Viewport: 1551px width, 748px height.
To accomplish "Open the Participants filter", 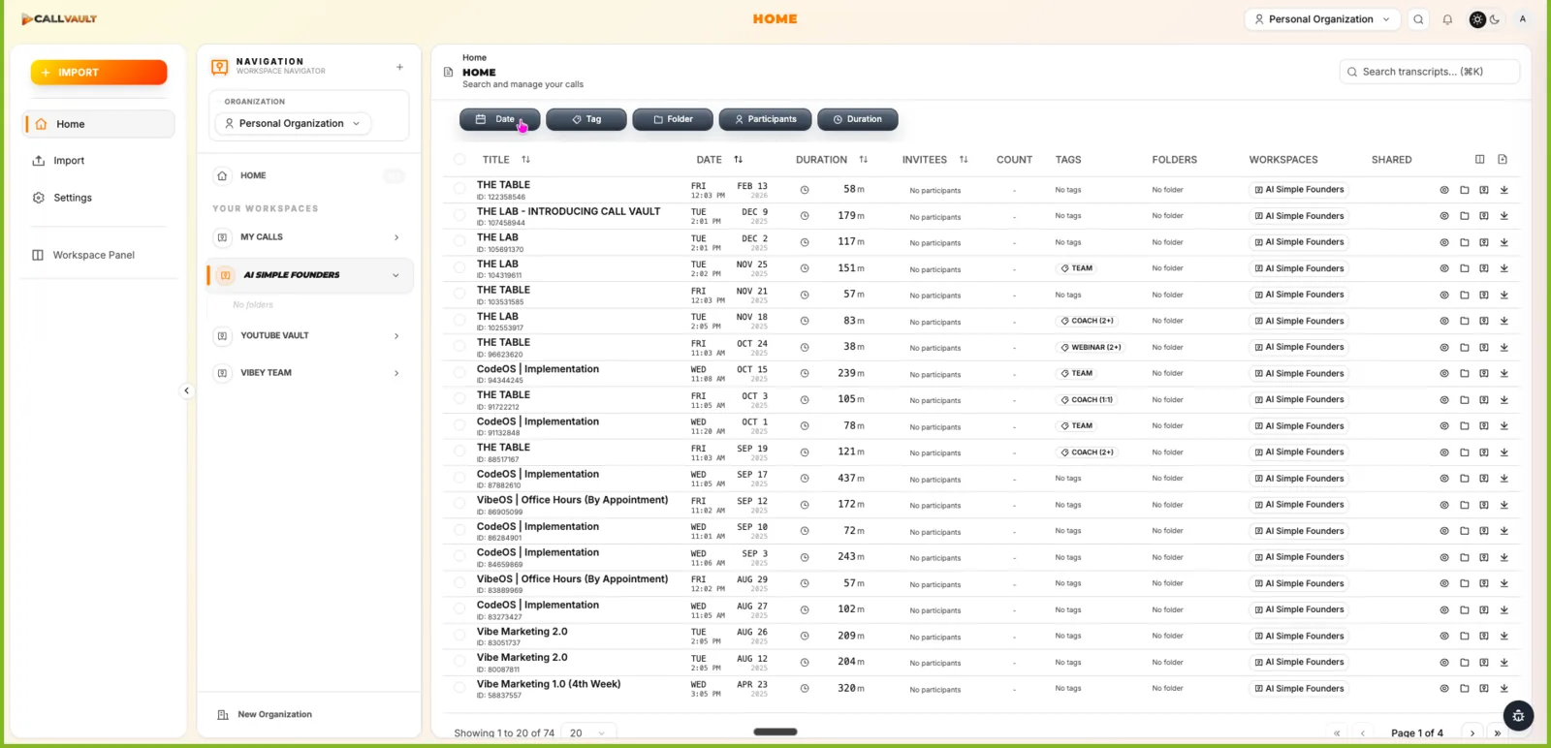I will point(765,119).
